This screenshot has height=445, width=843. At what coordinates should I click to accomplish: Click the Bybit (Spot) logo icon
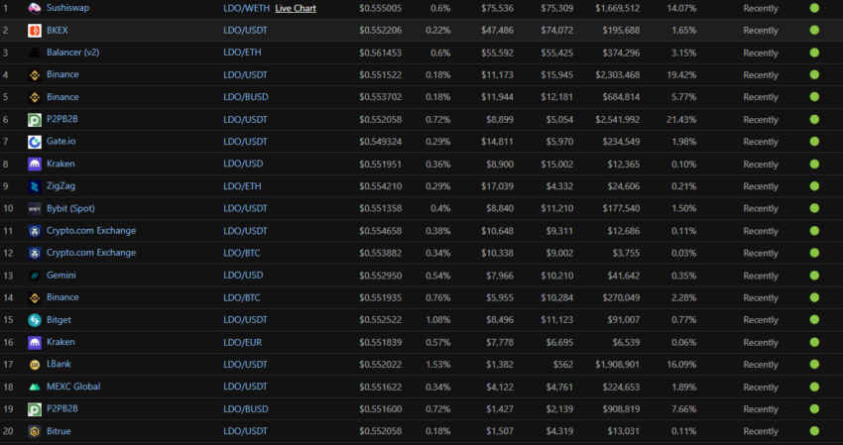pyautogui.click(x=35, y=208)
